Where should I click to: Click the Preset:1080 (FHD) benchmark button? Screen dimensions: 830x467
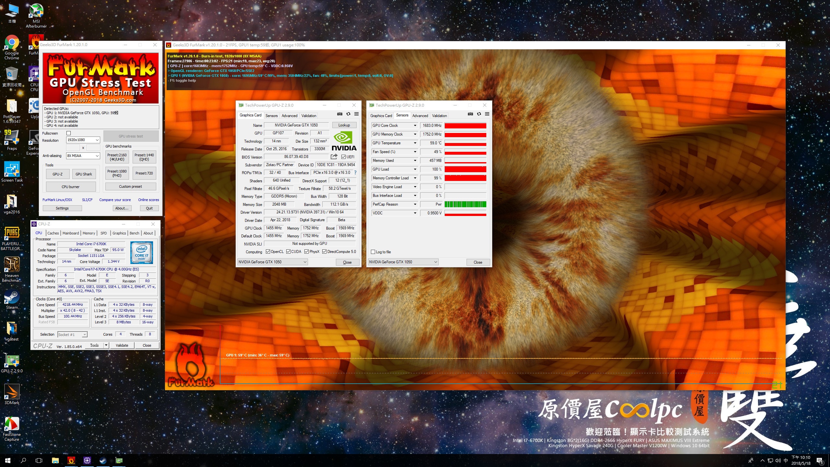117,173
